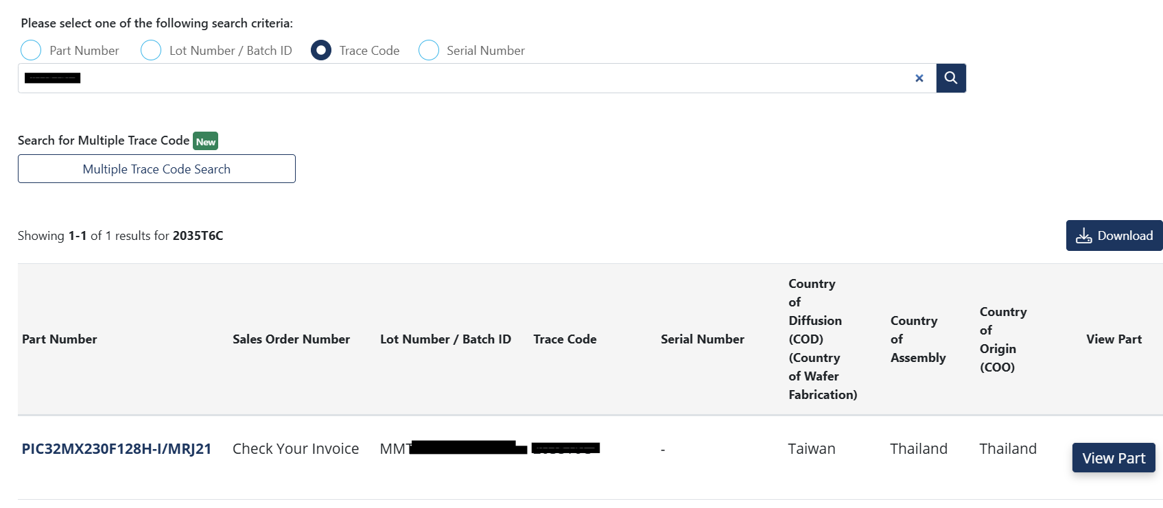Click the green New badge
Image resolution: width=1163 pixels, height=508 pixels.
click(x=205, y=141)
